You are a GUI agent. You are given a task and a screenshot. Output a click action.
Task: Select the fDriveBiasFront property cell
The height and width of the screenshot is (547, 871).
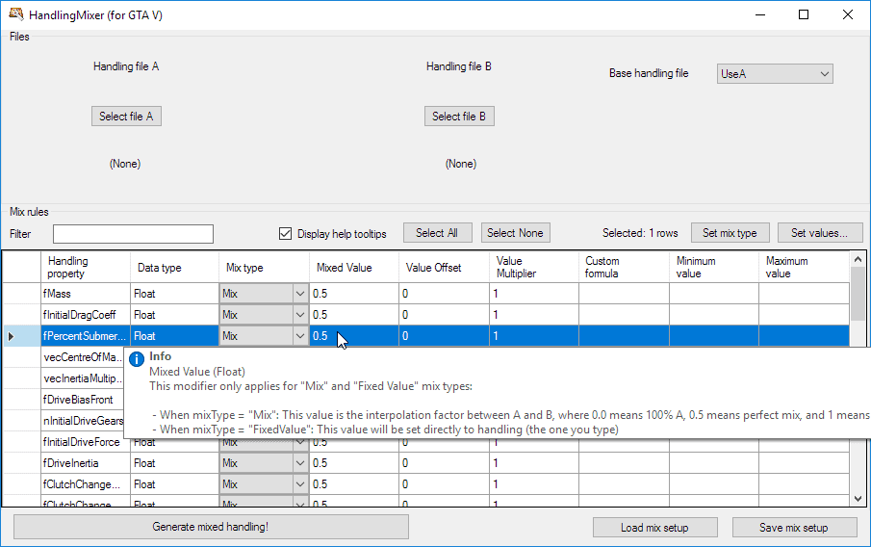coord(82,399)
